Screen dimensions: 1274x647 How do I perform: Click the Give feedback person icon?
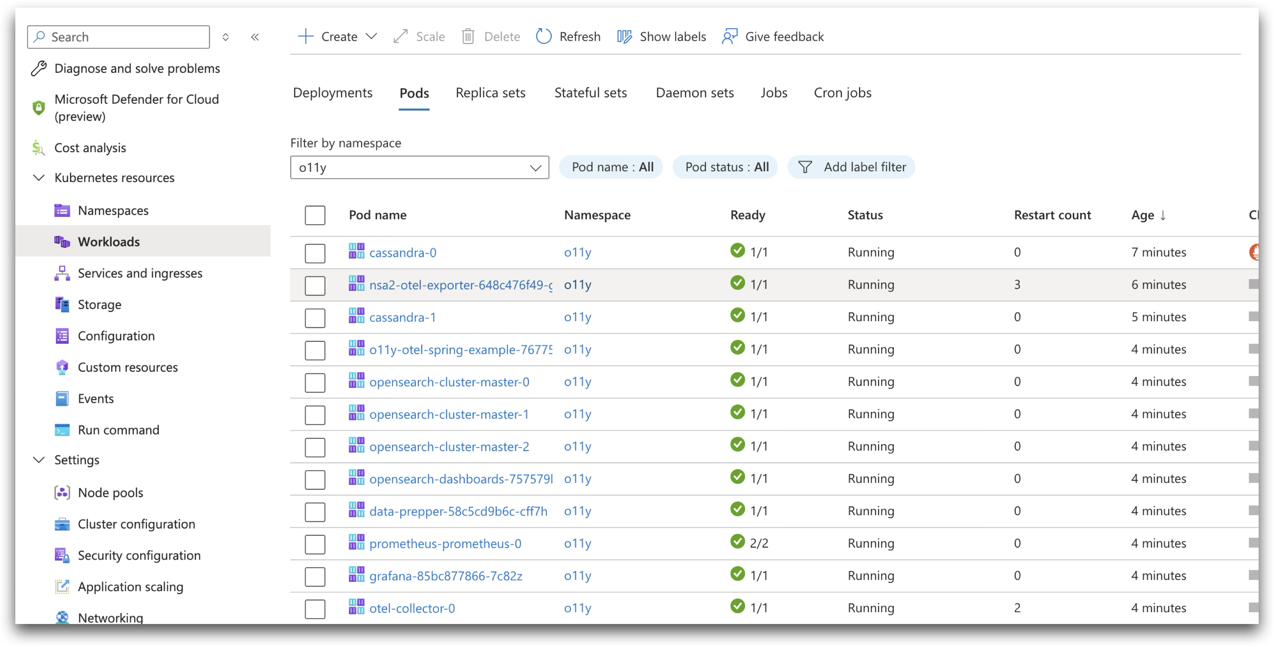click(x=730, y=36)
